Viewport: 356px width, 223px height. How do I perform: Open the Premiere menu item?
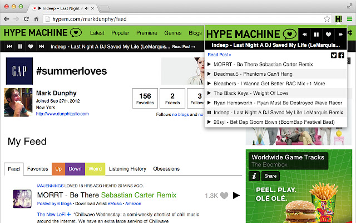point(147,33)
